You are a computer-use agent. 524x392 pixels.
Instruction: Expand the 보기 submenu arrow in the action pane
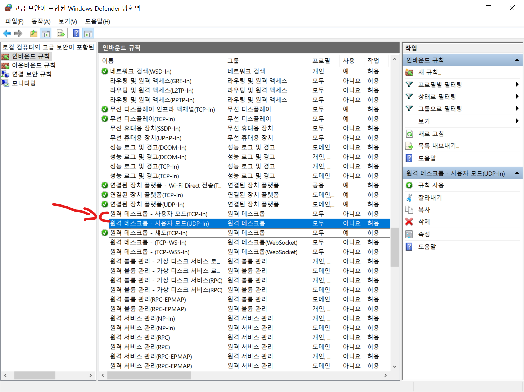[x=517, y=121]
